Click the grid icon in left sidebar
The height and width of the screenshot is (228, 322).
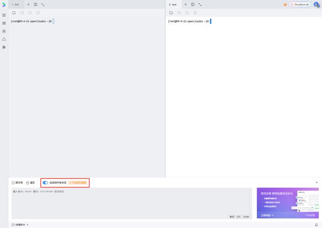click(4, 15)
